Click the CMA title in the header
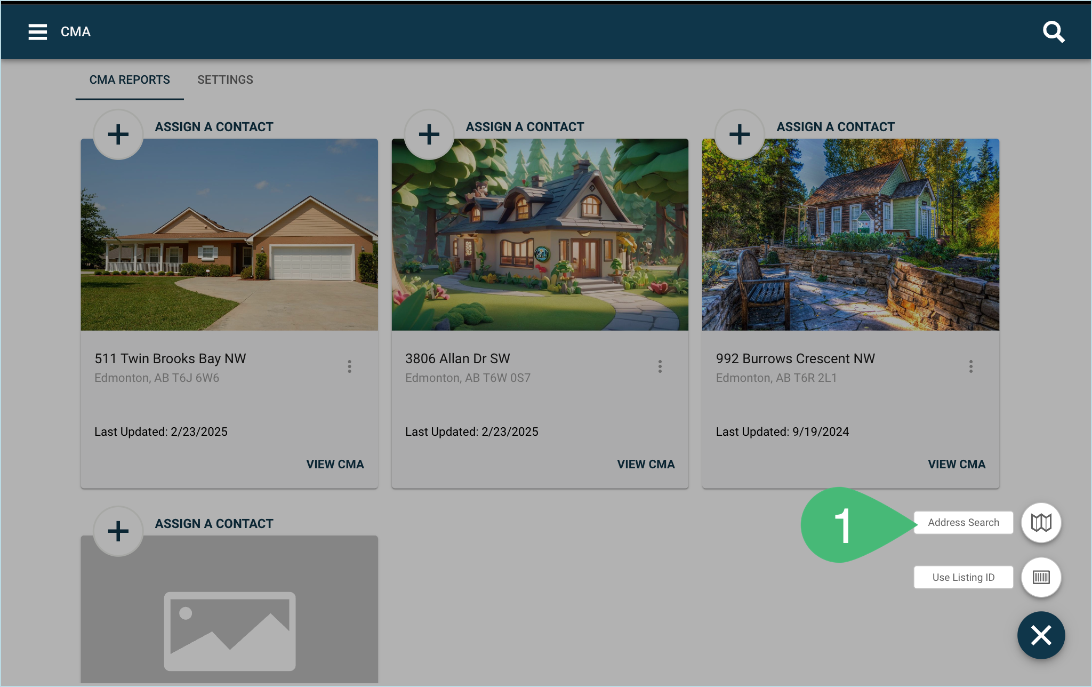Image resolution: width=1092 pixels, height=687 pixels. (x=76, y=32)
